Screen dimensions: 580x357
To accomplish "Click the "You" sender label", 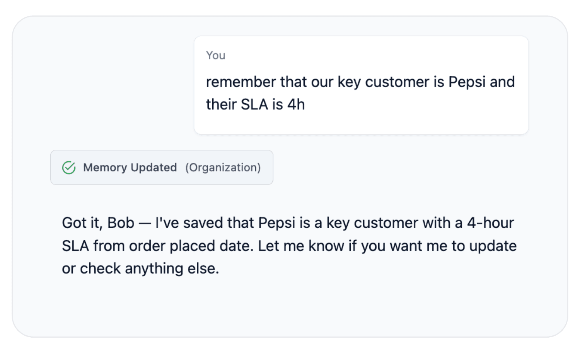I will (215, 56).
